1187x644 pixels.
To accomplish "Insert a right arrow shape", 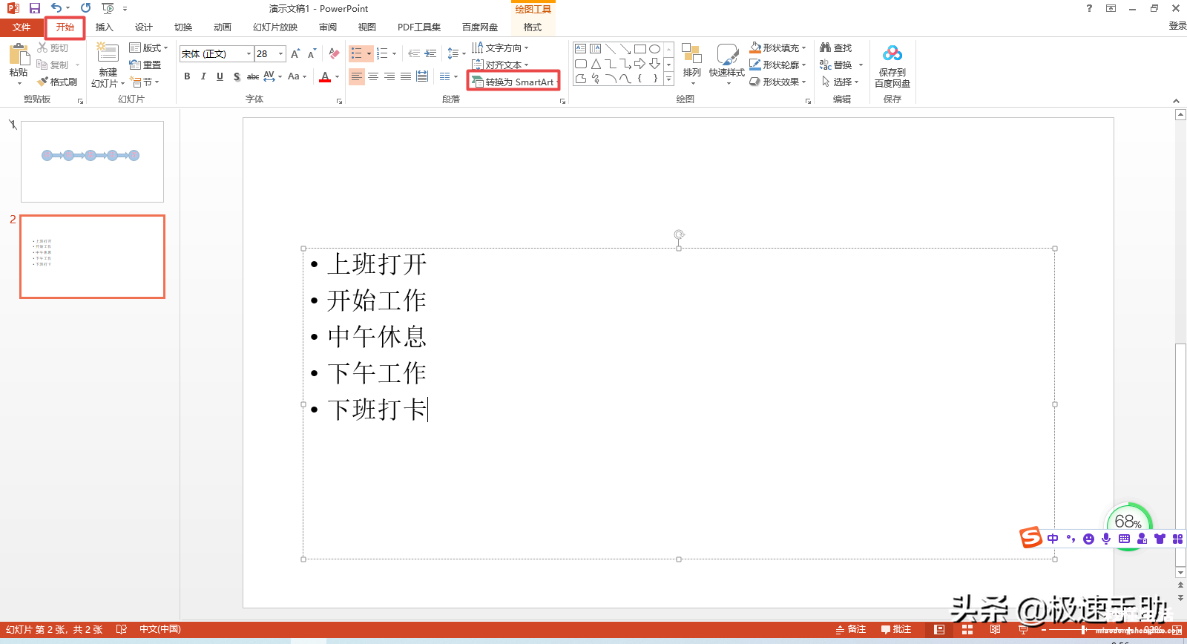I will (639, 64).
